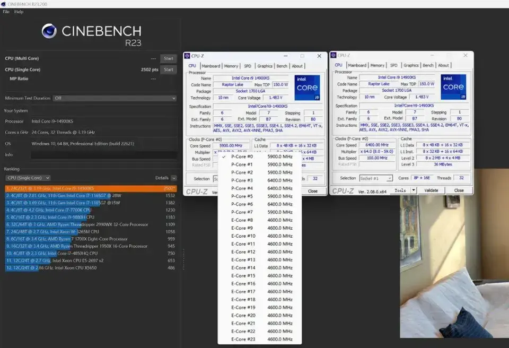Select the Xeon CPU X5650 ranking row

coord(91,268)
